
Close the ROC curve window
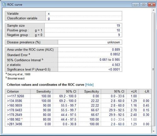[x=152, y=5]
